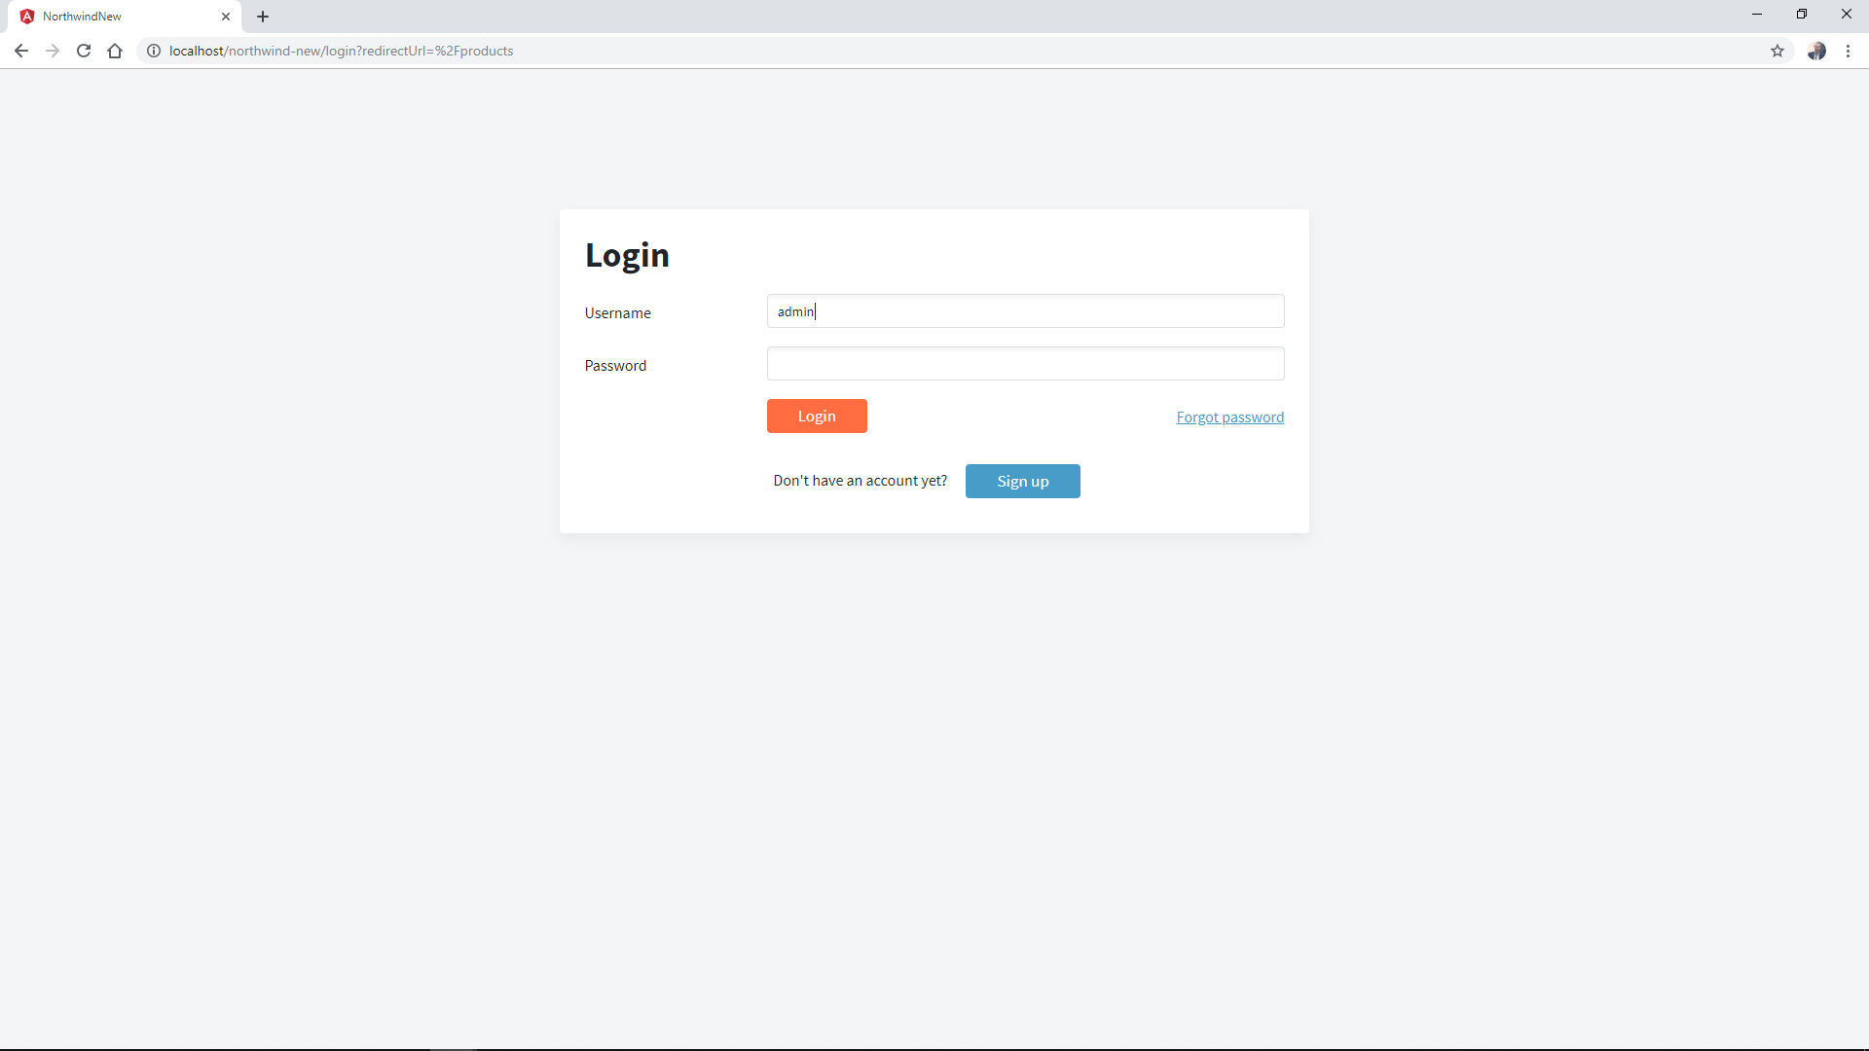Image resolution: width=1869 pixels, height=1051 pixels.
Task: Click the Angular favicon on tab
Action: point(27,17)
